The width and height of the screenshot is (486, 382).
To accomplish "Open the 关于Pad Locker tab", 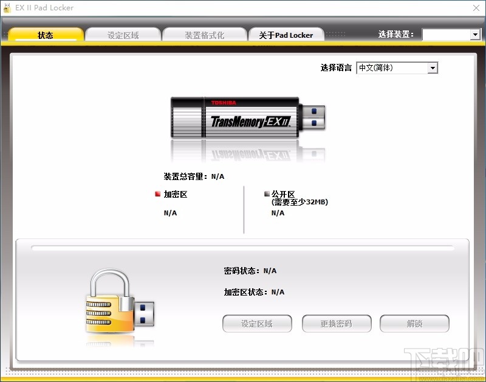I will coord(286,35).
